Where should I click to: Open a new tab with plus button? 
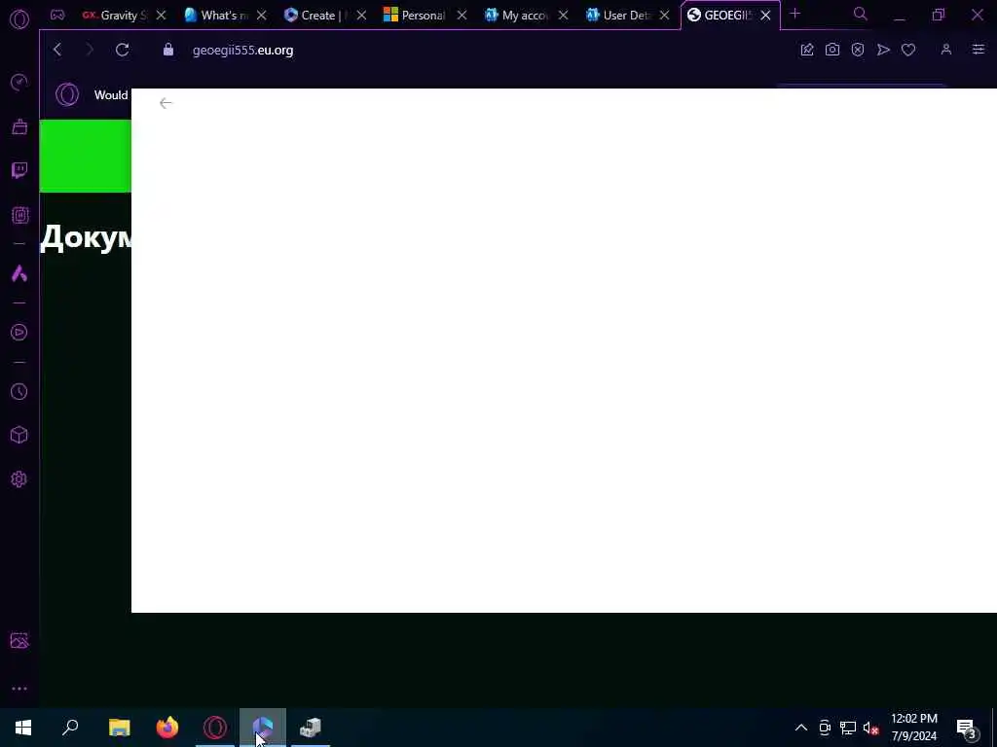(x=794, y=14)
